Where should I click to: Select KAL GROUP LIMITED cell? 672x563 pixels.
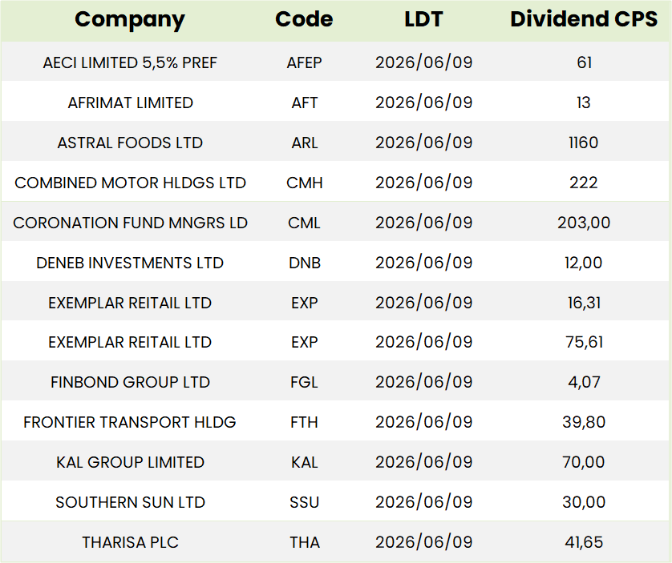(x=130, y=462)
